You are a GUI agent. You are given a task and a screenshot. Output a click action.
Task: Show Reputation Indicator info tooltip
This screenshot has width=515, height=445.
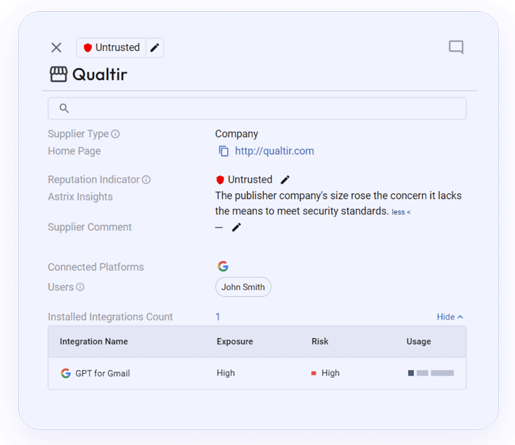click(146, 180)
